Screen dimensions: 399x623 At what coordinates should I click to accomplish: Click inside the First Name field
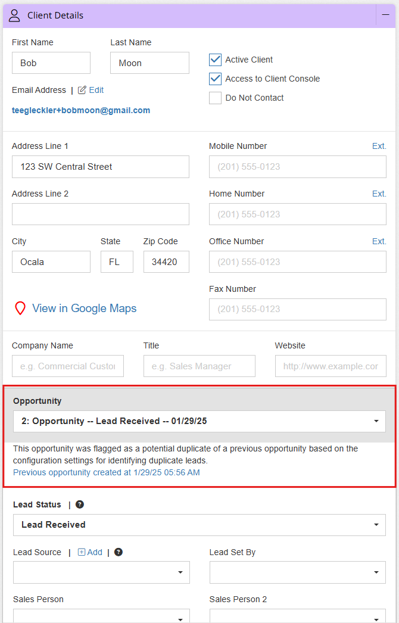pos(51,63)
